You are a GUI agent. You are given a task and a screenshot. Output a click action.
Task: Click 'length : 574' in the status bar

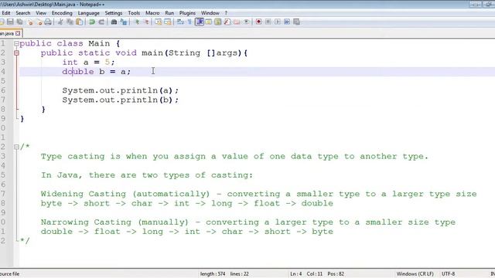click(x=213, y=273)
